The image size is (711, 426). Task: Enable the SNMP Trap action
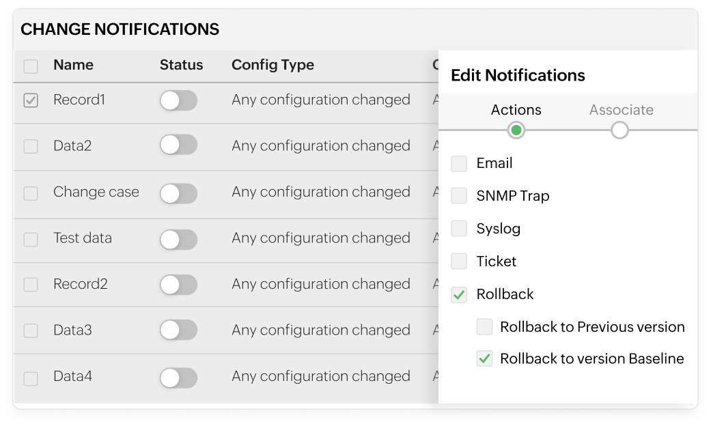click(458, 196)
